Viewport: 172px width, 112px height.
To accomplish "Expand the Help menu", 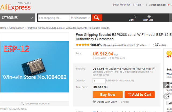I will [140, 5].
